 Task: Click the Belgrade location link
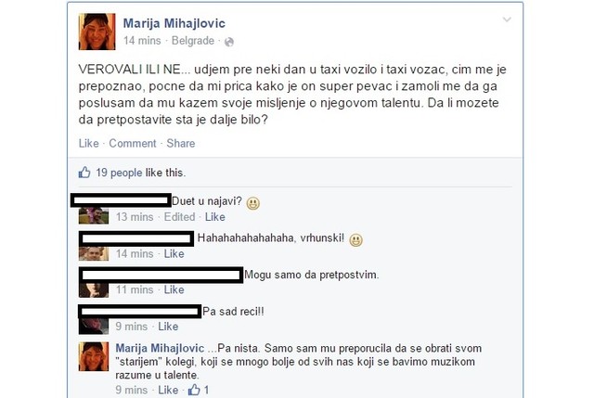point(193,41)
